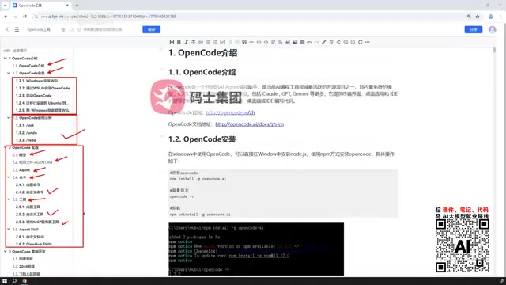
Task: Click the npm install terminal screenshot image
Action: tap(256, 249)
